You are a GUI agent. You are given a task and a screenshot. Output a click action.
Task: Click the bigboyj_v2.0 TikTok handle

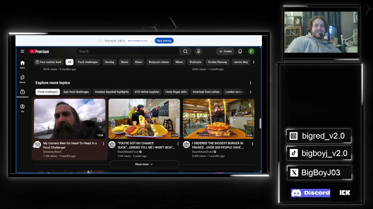324,154
